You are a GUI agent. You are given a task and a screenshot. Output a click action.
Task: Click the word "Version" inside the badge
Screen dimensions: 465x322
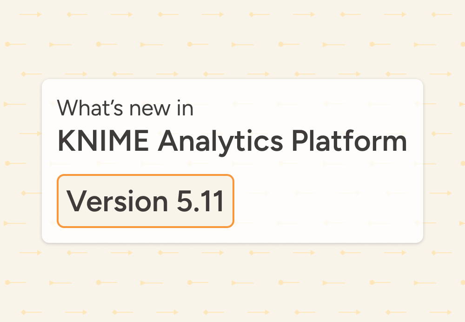(x=118, y=201)
